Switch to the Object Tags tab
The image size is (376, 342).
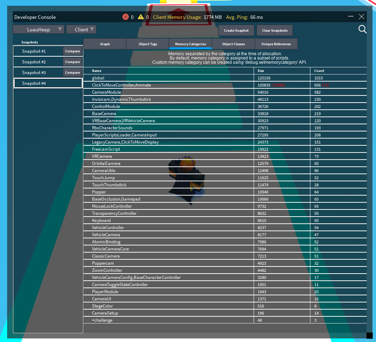coord(147,44)
